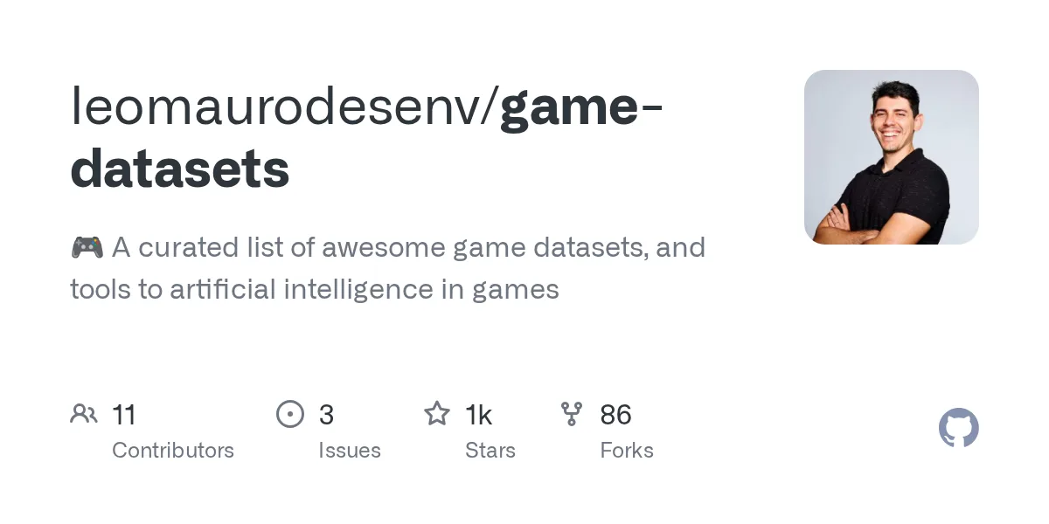Click the Forks branch icon
1049x524 pixels.
pyautogui.click(x=572, y=414)
